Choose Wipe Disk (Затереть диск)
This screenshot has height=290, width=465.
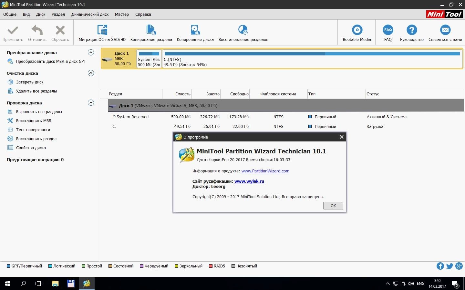[30, 82]
